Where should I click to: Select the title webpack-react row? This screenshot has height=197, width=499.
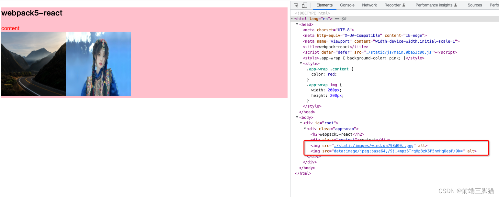tap(335, 47)
